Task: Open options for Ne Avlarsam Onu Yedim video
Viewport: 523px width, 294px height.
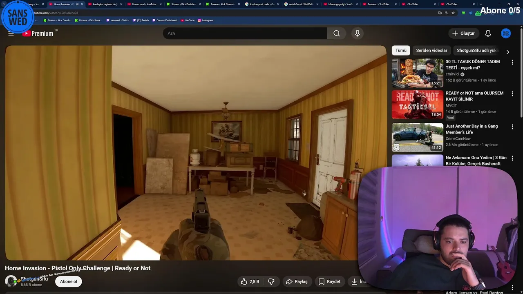Action: click(x=512, y=158)
